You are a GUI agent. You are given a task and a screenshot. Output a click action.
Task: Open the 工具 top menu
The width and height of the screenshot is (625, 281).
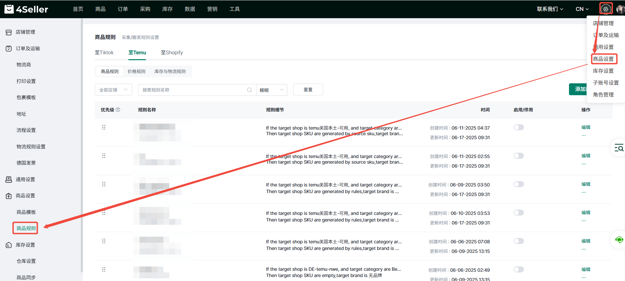pos(235,9)
